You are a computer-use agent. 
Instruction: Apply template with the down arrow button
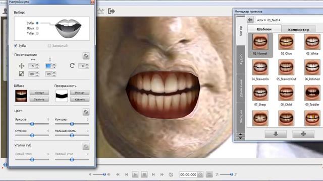(276, 134)
